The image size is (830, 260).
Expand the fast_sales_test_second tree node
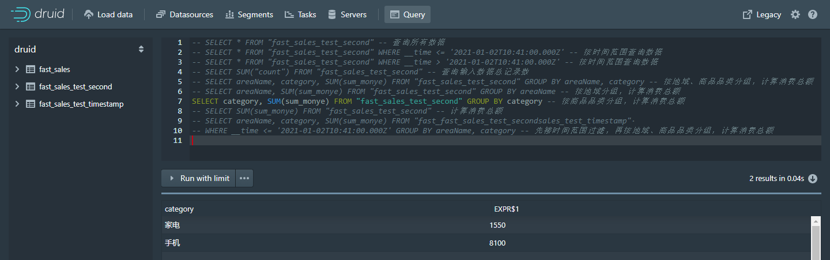point(17,87)
